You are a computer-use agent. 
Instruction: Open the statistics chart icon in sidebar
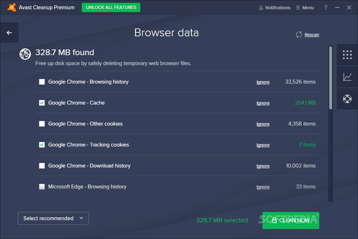347,77
